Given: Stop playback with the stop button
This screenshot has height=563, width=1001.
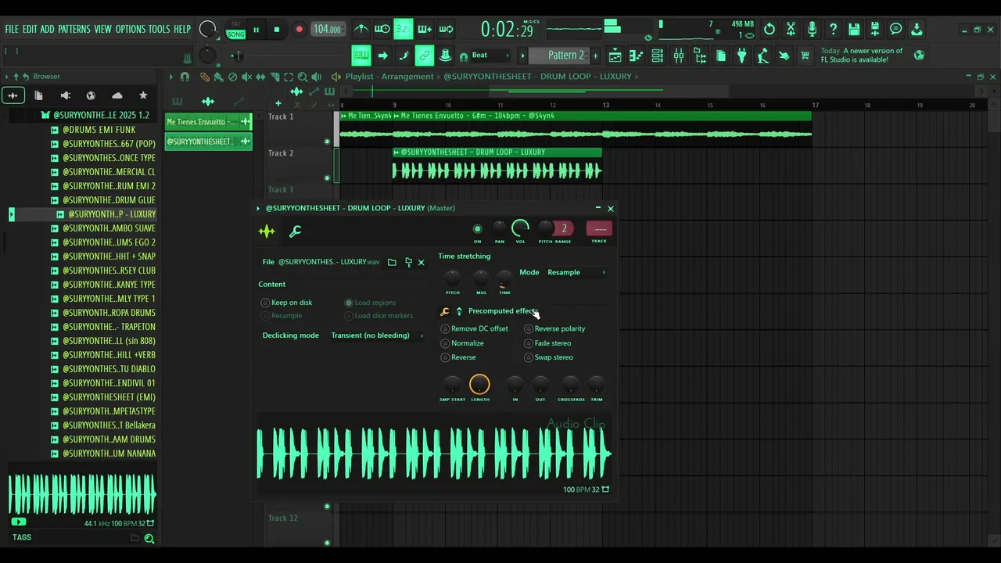Looking at the screenshot, I should click(x=276, y=30).
